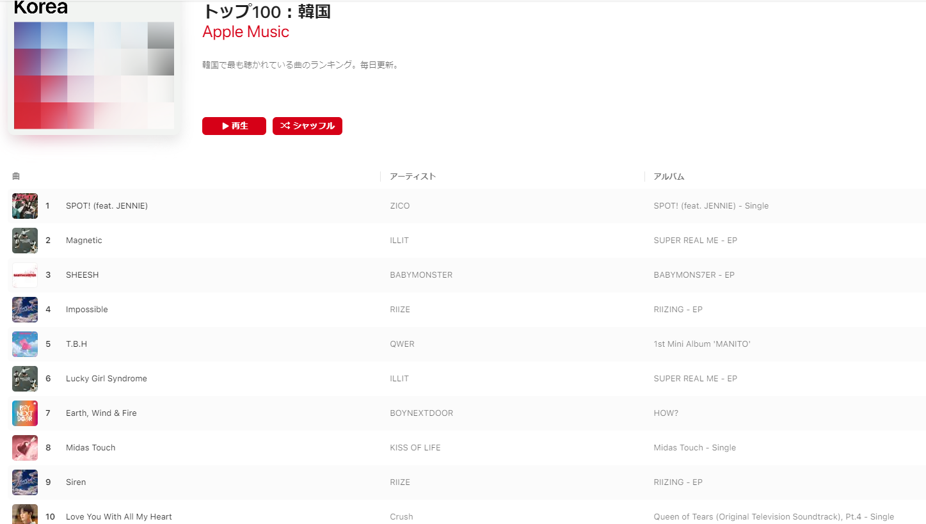The height and width of the screenshot is (524, 926).
Task: Click the アーティスト column header
Action: point(413,177)
